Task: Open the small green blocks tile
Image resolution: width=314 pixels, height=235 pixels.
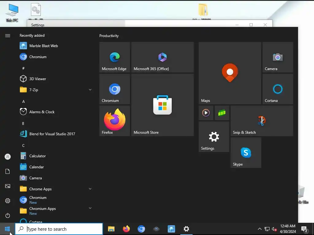Action: tap(222, 113)
